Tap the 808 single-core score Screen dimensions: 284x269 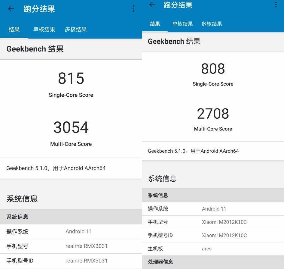(213, 69)
